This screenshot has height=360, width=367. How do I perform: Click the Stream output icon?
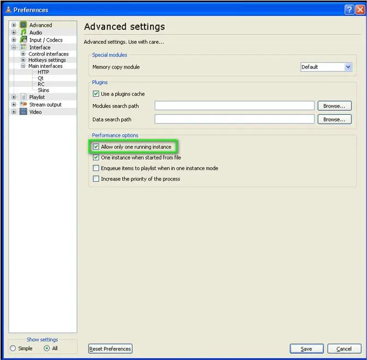pyautogui.click(x=24, y=104)
